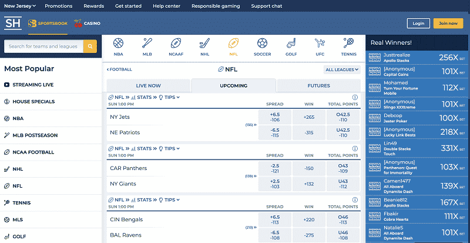Open MLS in Most Popular sidebar
This screenshot has width=470, height=243.
coord(51,219)
